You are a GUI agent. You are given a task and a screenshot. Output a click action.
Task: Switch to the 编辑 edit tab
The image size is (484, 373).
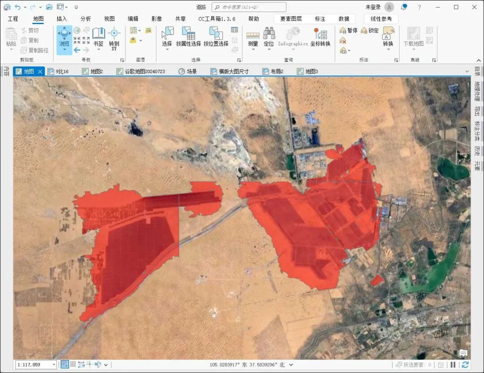point(133,19)
